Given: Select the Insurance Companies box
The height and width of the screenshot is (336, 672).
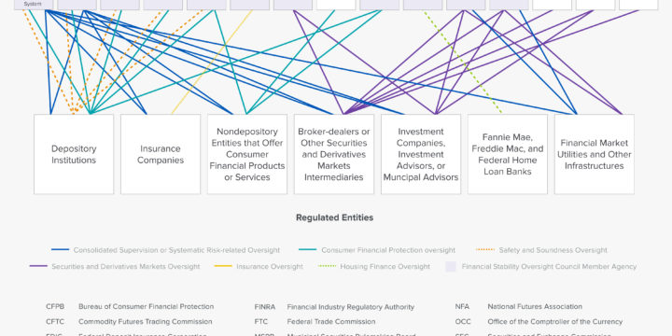Looking at the screenshot, I should (161, 154).
